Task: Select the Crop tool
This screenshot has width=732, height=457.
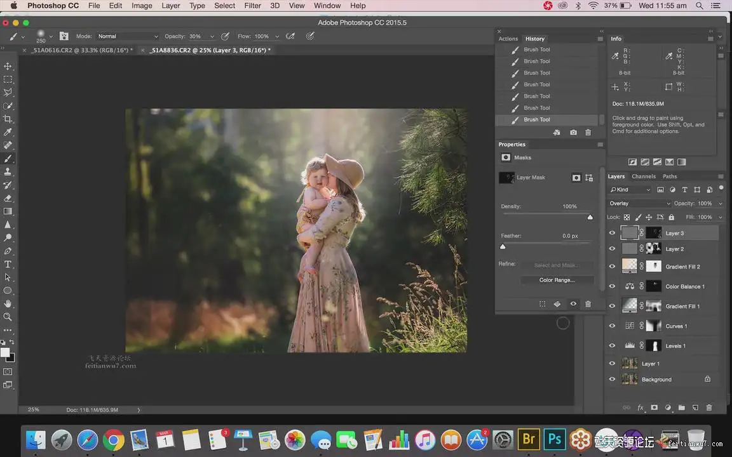Action: 8,119
